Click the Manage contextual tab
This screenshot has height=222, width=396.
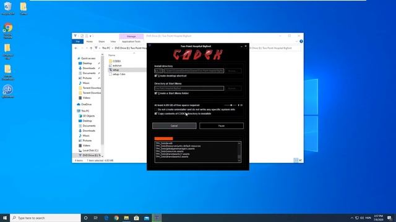pos(131,36)
